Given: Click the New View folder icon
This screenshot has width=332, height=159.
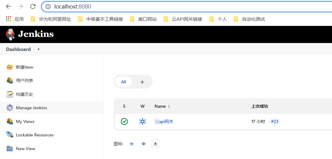Looking at the screenshot, I should click(10, 149).
